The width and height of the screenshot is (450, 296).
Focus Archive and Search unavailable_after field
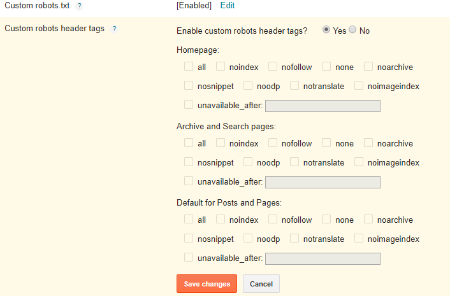pyautogui.click(x=323, y=183)
